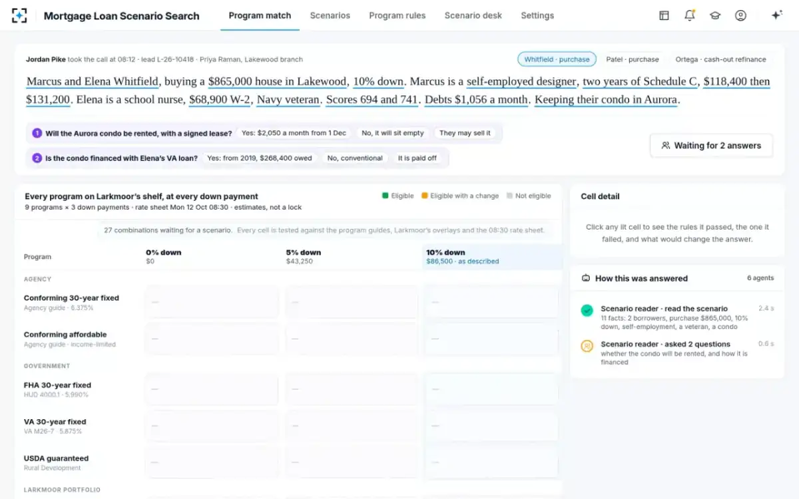Click the 'Eligible with a change' legend entry

[460, 196]
